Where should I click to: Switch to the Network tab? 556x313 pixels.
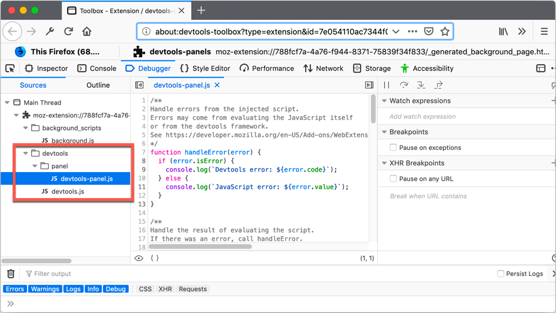(x=324, y=68)
